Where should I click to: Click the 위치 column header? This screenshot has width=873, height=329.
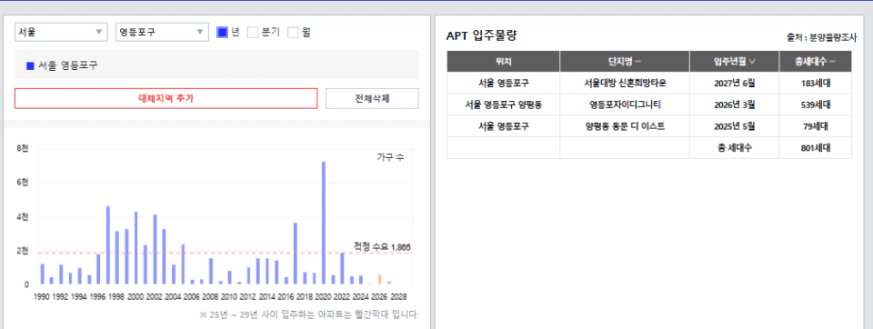503,61
